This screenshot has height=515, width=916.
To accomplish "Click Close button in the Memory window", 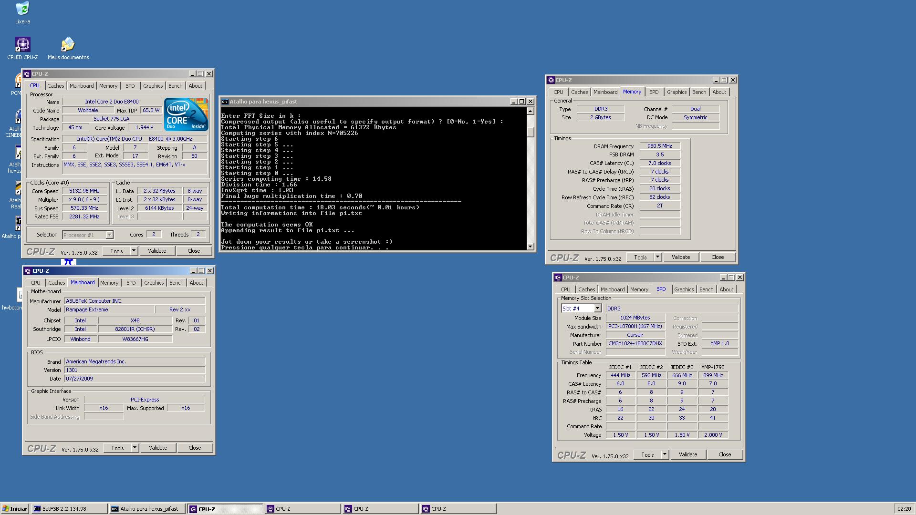I will point(718,257).
